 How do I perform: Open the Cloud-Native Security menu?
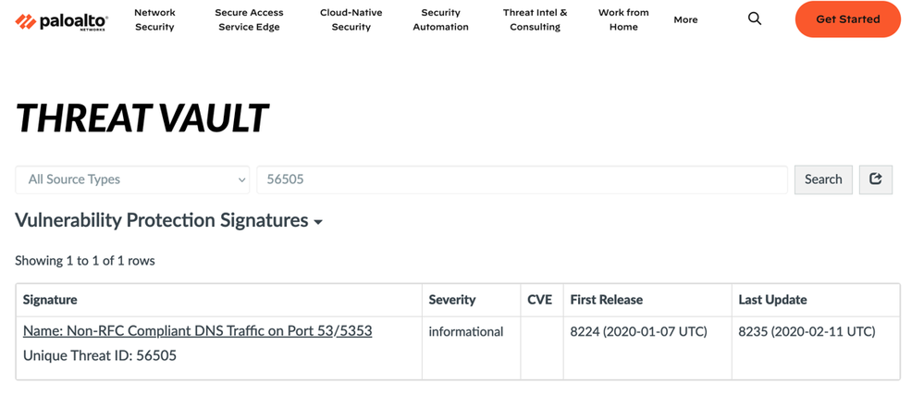351,19
